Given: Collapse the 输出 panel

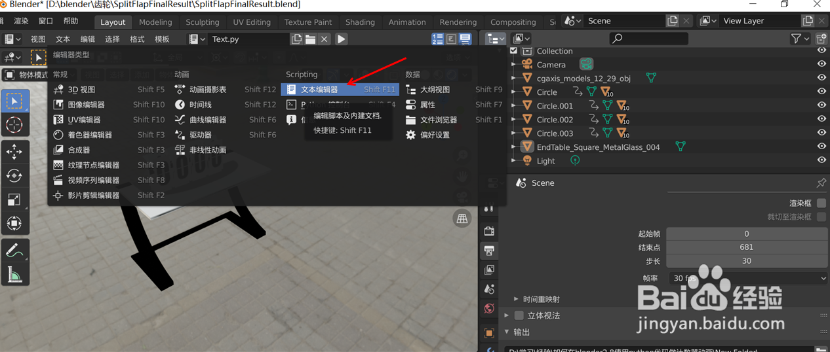Looking at the screenshot, I should point(506,332).
